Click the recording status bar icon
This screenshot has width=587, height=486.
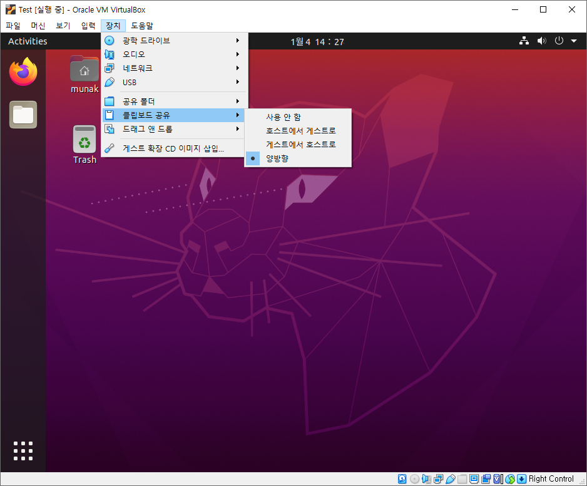pos(486,479)
